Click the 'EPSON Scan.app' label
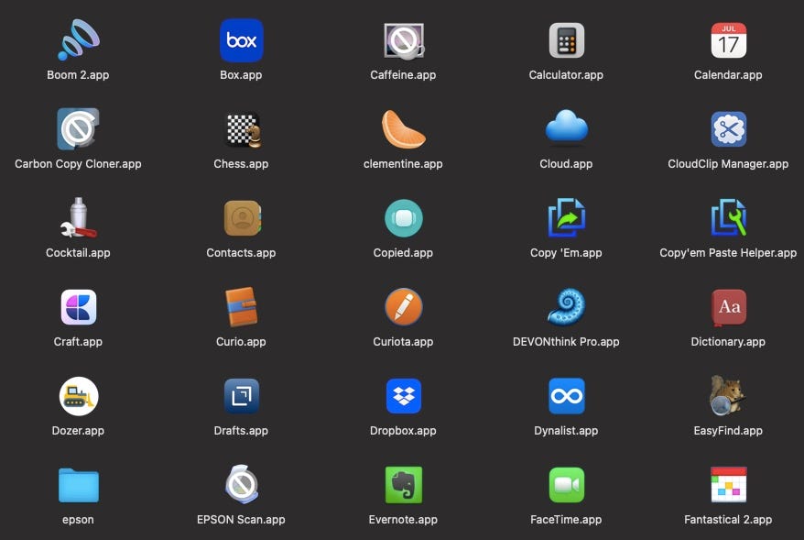804x540 pixels. click(241, 520)
